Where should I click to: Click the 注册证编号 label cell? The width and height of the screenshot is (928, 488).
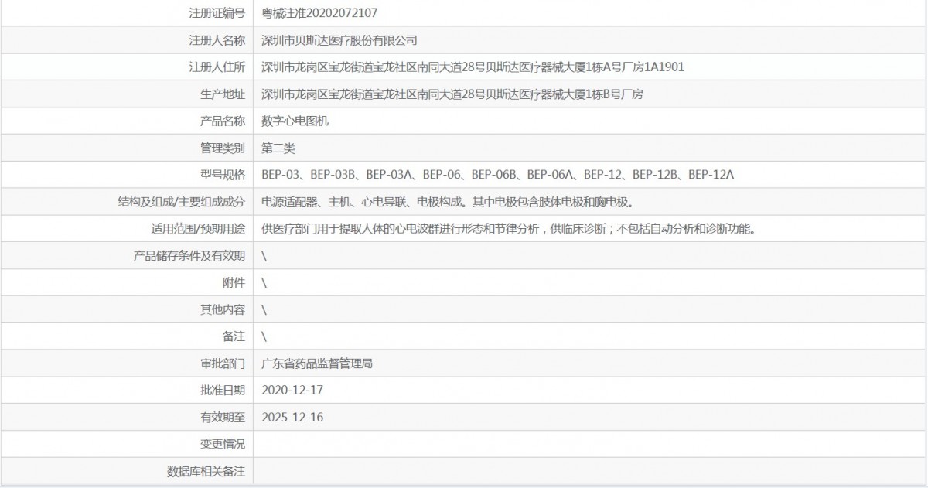coord(217,13)
